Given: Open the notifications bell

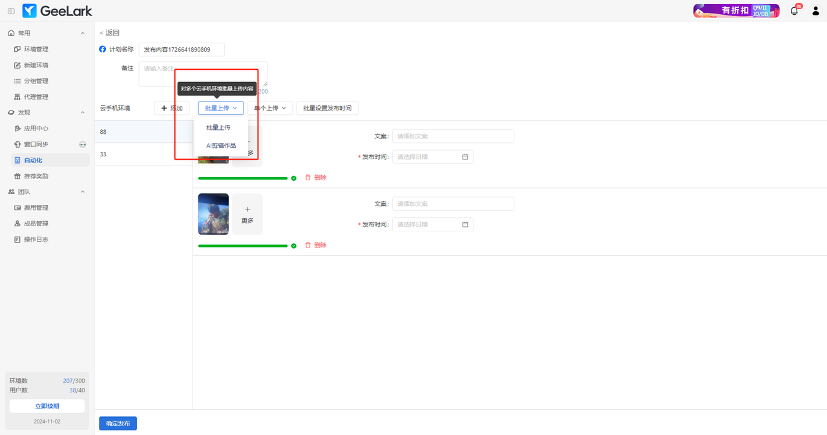Looking at the screenshot, I should click(795, 11).
